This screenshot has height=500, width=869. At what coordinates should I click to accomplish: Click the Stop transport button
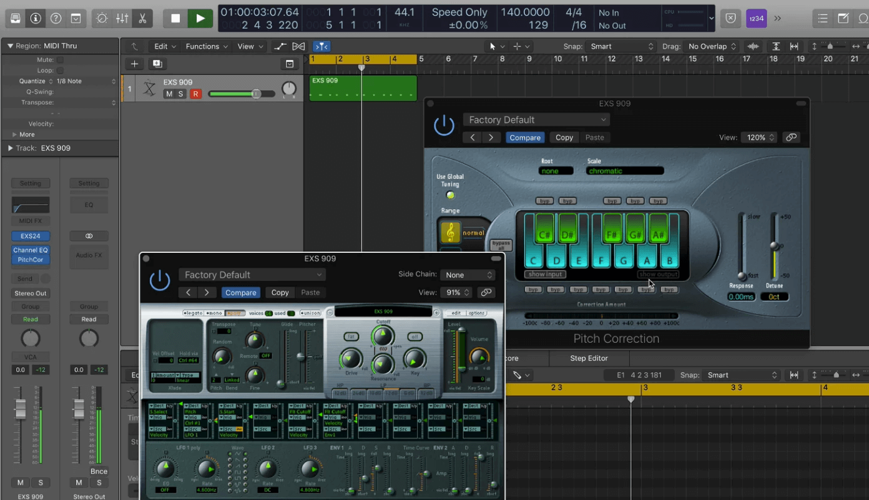pos(175,19)
